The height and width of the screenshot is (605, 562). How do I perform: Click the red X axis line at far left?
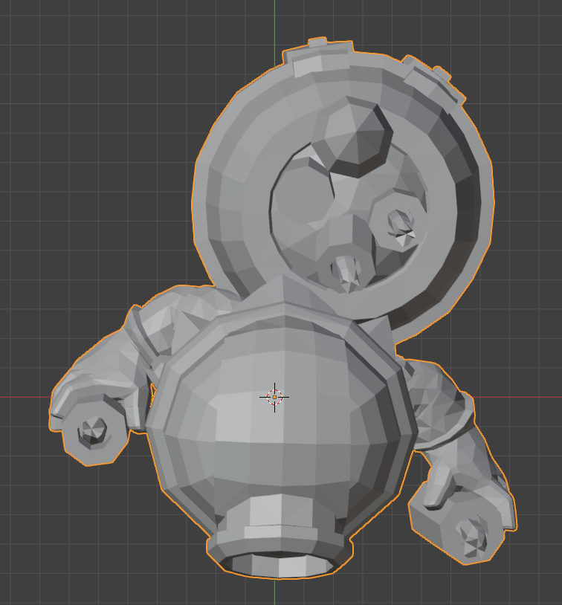[x=22, y=397]
